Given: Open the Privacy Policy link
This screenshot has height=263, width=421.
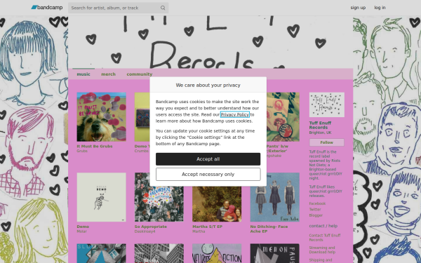Looking at the screenshot, I should coord(235,114).
